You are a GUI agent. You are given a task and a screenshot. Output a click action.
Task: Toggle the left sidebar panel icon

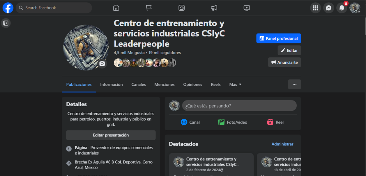(6, 23)
